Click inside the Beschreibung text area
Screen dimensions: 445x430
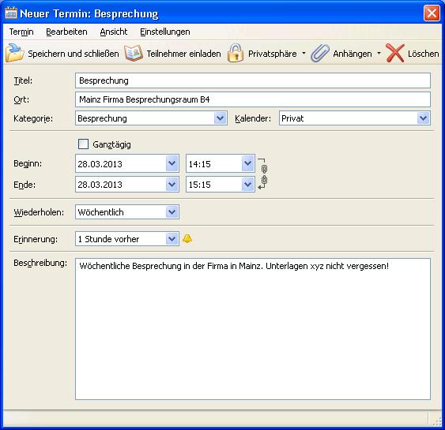coord(253,328)
